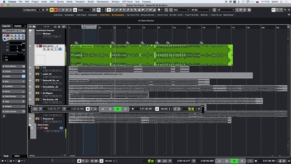Click Record in bottom transport bar
The image size is (291, 164).
click(x=242, y=161)
